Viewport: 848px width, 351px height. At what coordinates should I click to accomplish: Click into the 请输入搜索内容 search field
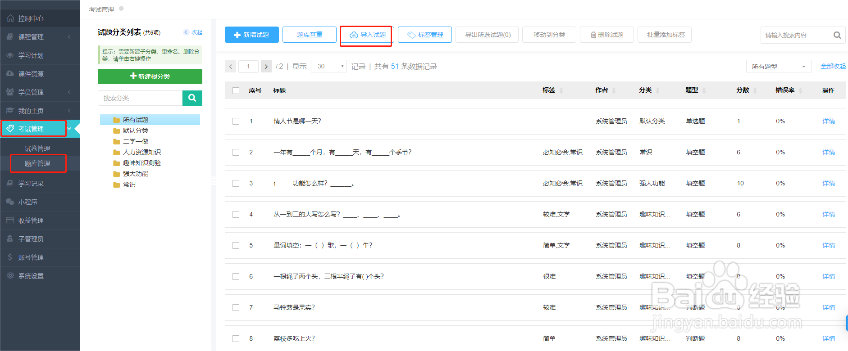point(797,35)
